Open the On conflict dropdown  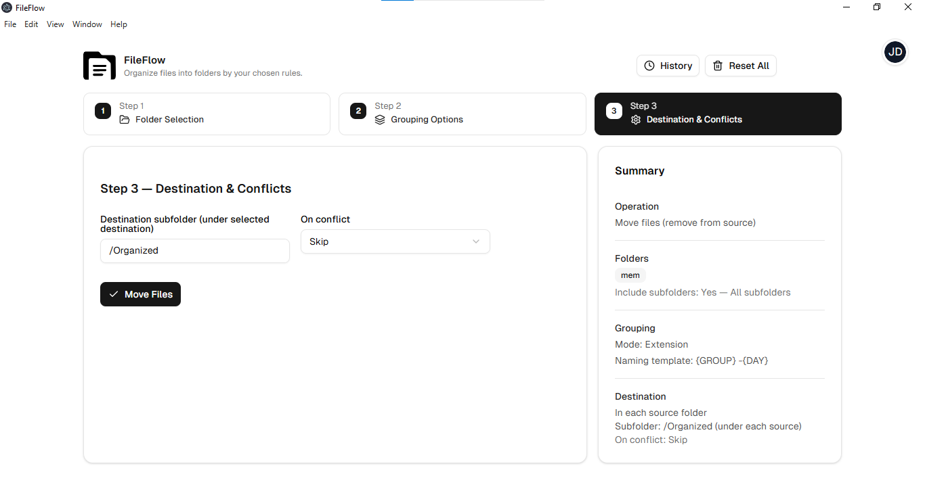395,241
